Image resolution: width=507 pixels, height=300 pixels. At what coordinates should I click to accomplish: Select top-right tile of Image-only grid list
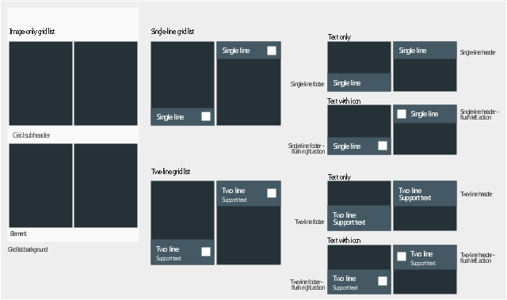tap(105, 83)
